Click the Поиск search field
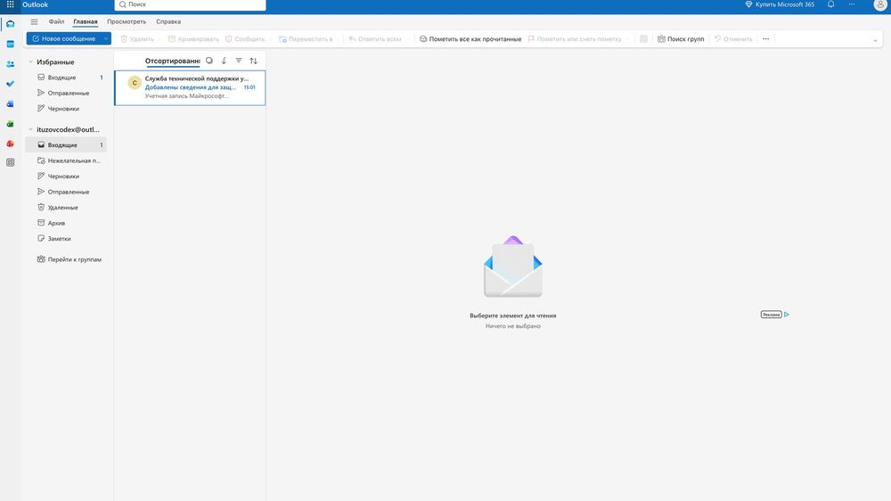The width and height of the screenshot is (891, 501). click(x=191, y=4)
